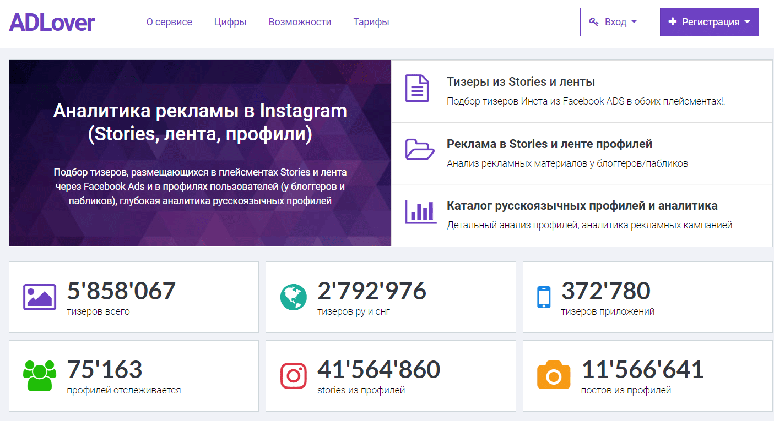The width and height of the screenshot is (774, 421).
Task: Click the document icon for Тизеры из Stories
Action: coord(417,88)
